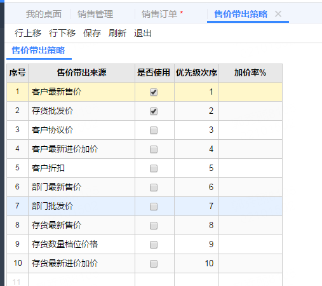This screenshot has height=286, width=322.
Task: Uncheck the 客户最新售价 usage checkbox
Action: [x=154, y=92]
